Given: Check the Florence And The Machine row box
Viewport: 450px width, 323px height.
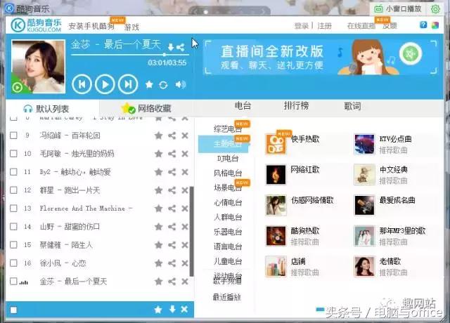Looking at the screenshot, I should 13,209.
